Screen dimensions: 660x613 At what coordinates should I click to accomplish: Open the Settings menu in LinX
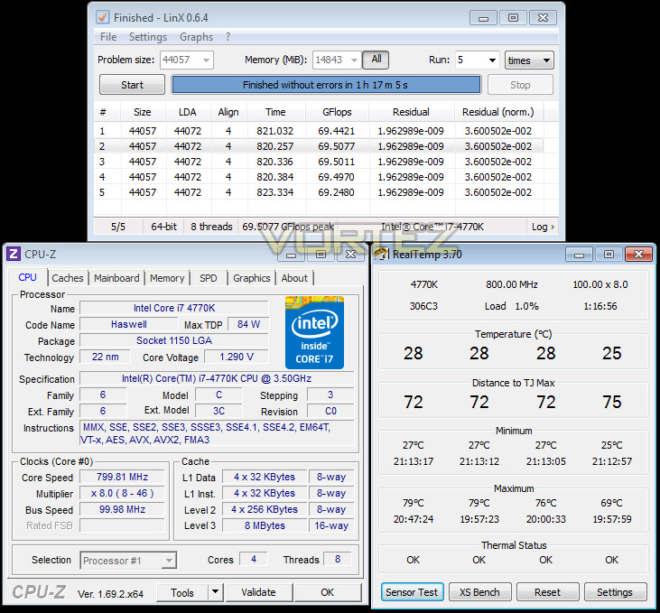pyautogui.click(x=148, y=37)
